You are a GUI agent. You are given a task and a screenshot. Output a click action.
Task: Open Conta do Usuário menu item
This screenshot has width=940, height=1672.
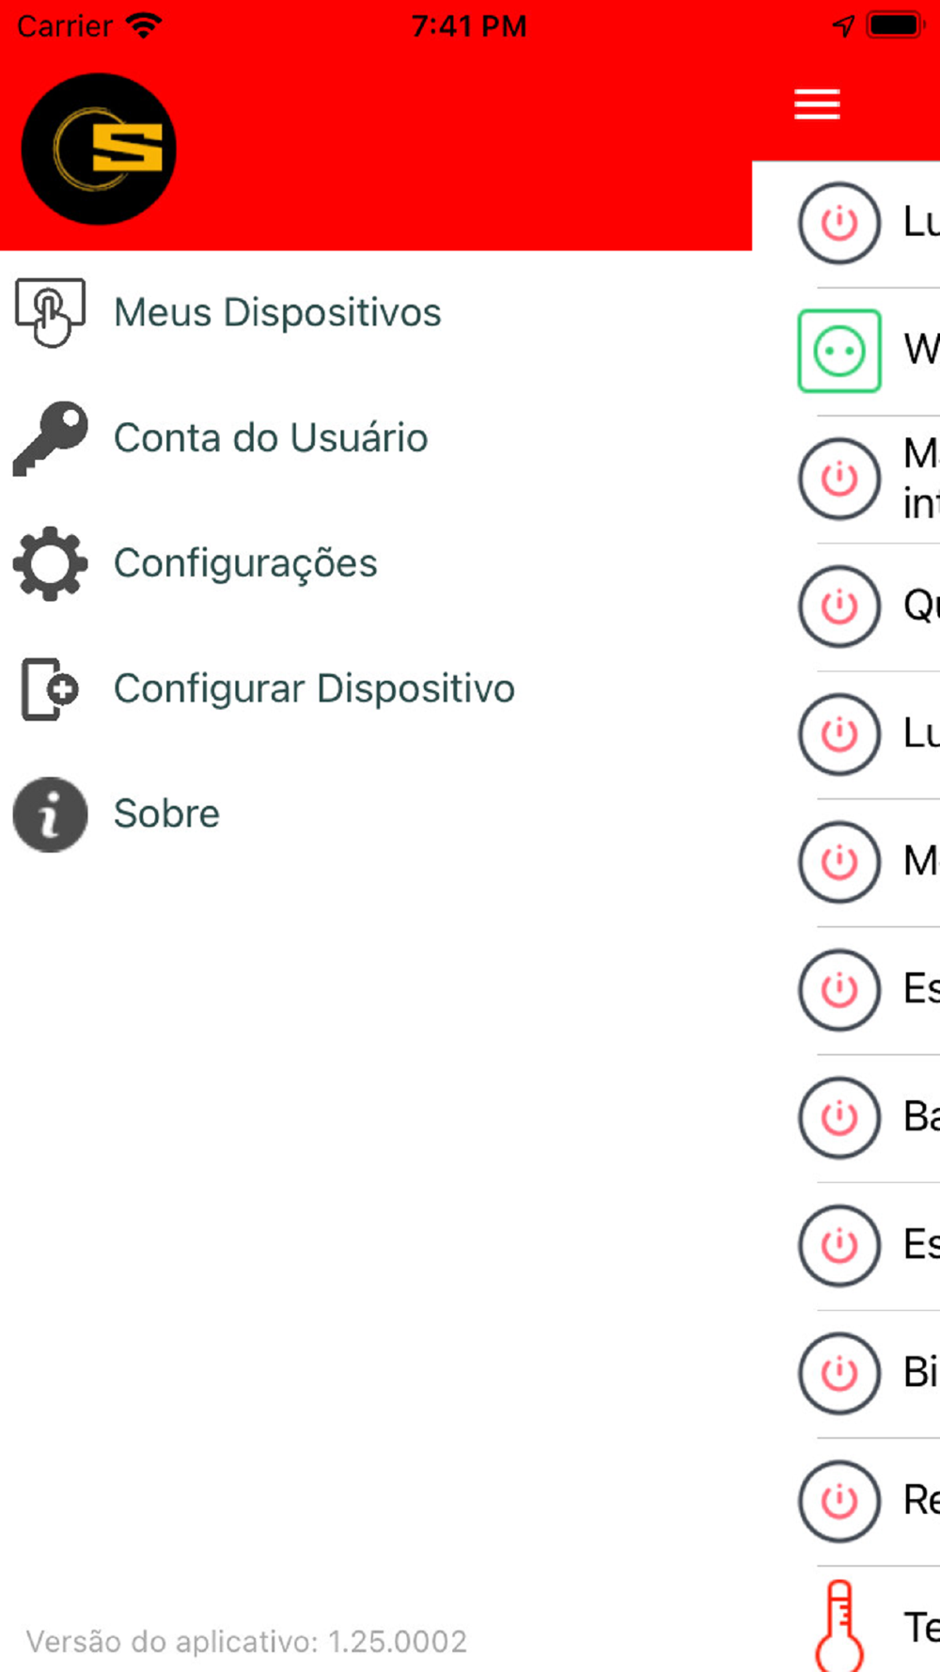click(x=271, y=438)
